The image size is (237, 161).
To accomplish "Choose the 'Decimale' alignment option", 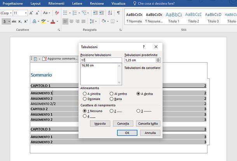I will click(85, 99).
